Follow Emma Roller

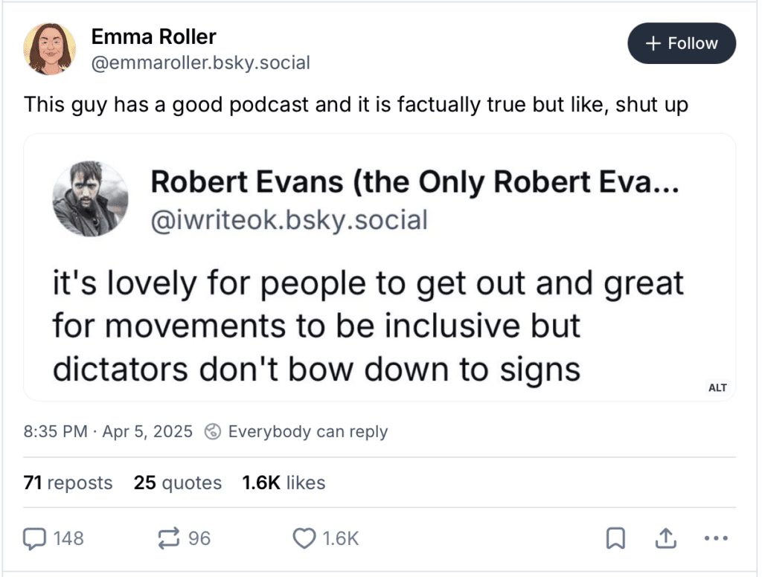pos(682,43)
